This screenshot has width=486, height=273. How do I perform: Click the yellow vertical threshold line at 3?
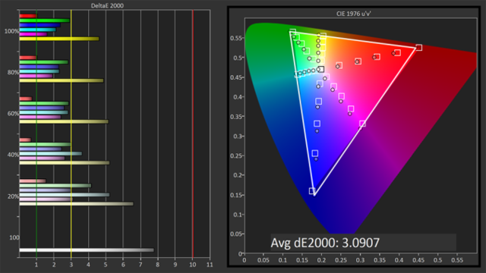click(71, 133)
